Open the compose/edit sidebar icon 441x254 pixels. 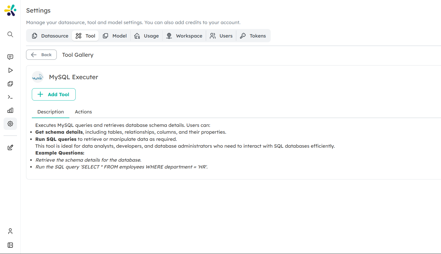click(x=10, y=147)
